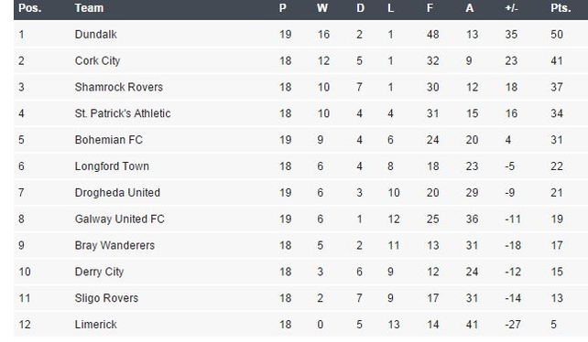Select Sligo Rovers in the standings
Viewport: 588px width, 342px height.
point(106,298)
